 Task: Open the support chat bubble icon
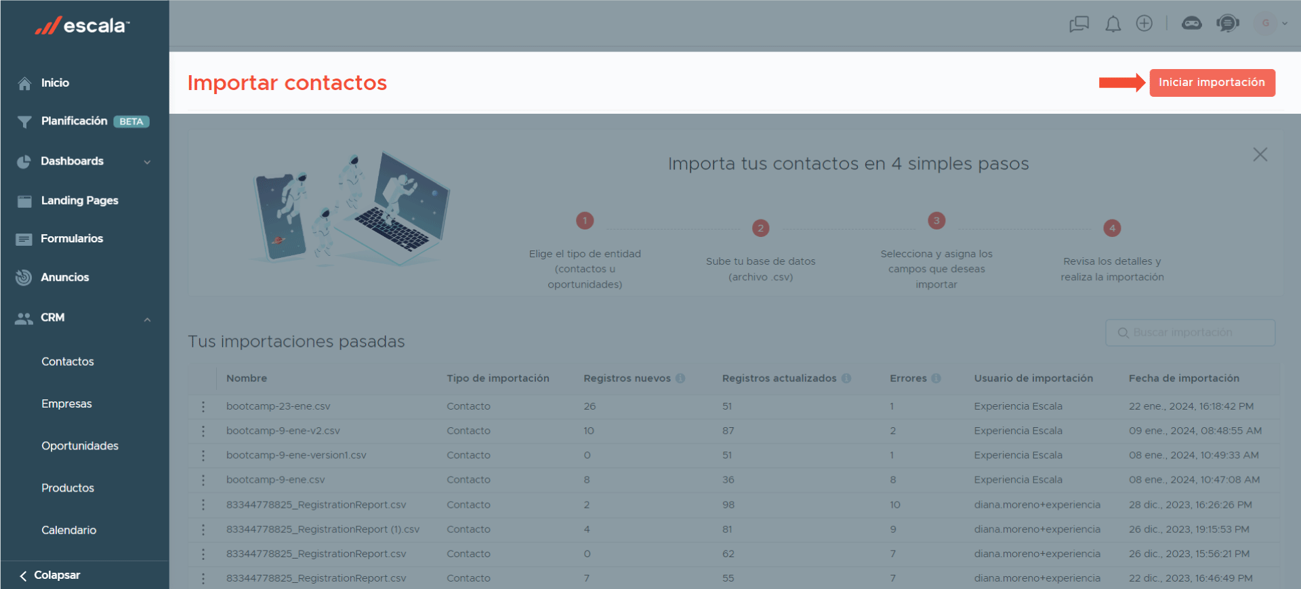pyautogui.click(x=1228, y=24)
